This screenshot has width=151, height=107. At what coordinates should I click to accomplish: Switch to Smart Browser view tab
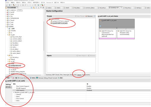click(23, 78)
